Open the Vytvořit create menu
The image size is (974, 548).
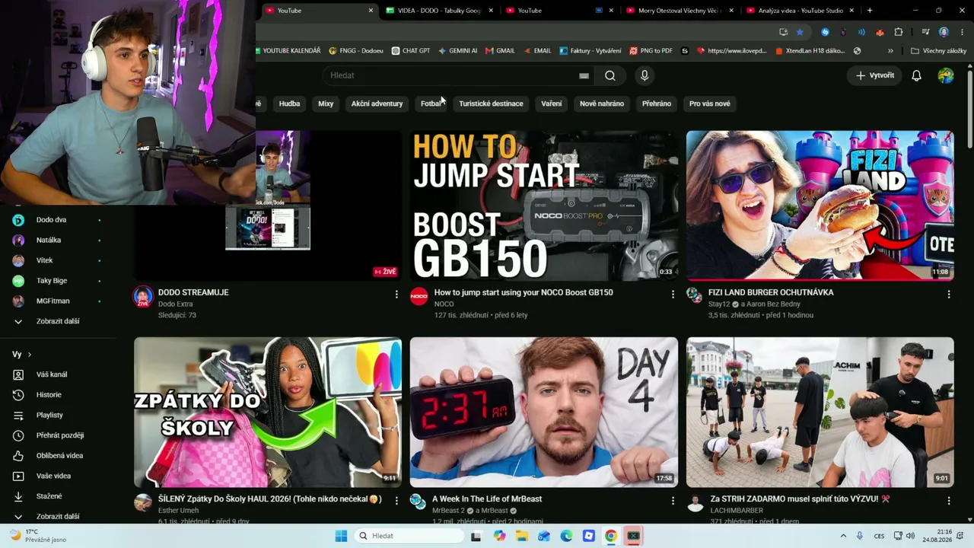(x=875, y=75)
